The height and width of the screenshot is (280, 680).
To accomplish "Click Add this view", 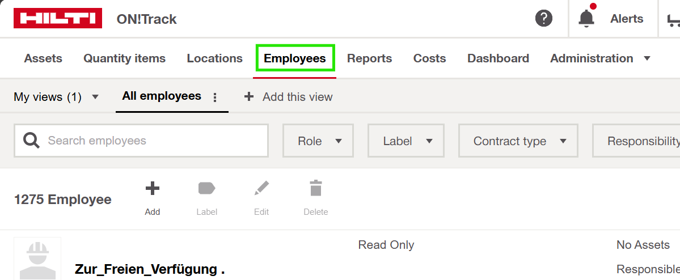I will click(289, 97).
